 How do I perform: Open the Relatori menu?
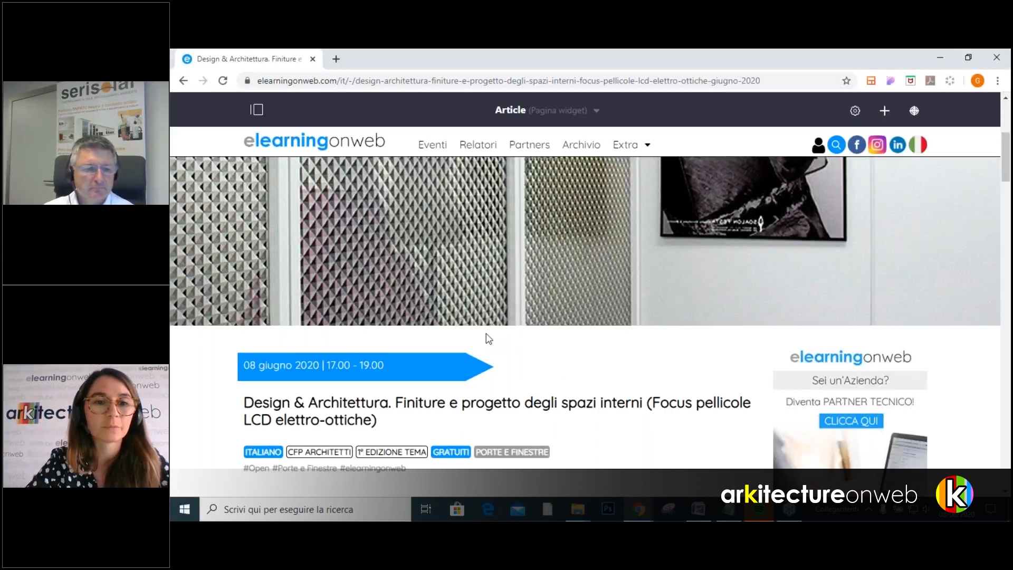478,145
